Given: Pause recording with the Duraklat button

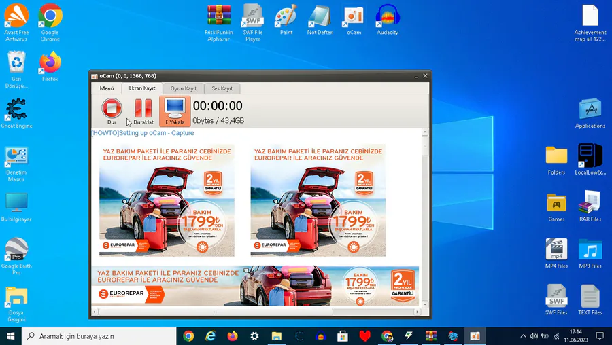Looking at the screenshot, I should click(143, 111).
